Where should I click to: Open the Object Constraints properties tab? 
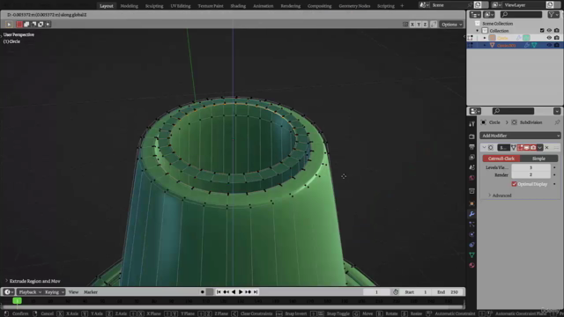[471, 245]
